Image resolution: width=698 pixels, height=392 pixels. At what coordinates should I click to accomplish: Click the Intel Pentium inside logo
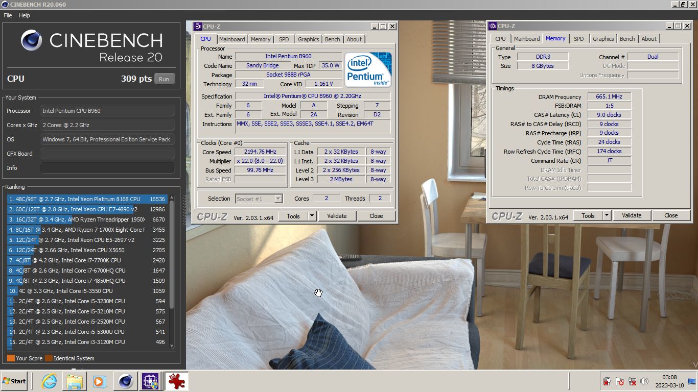[x=368, y=69]
